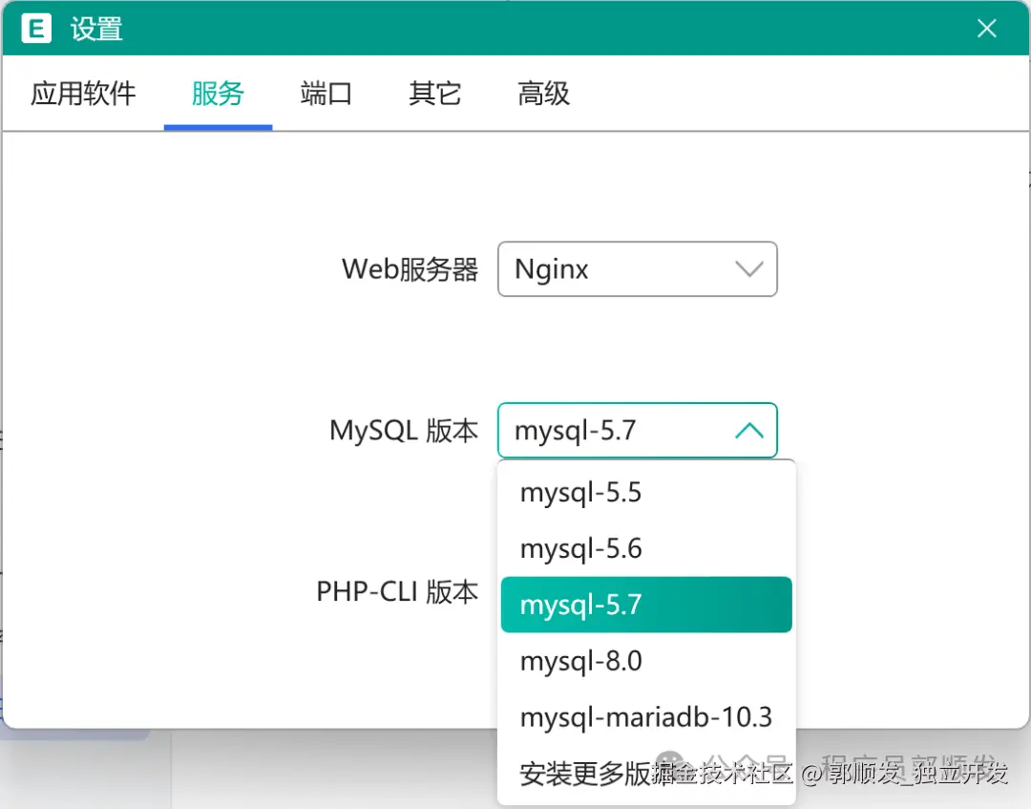Open the Web服务器 Nginx dropdown
The image size is (1031, 809).
[x=637, y=269]
